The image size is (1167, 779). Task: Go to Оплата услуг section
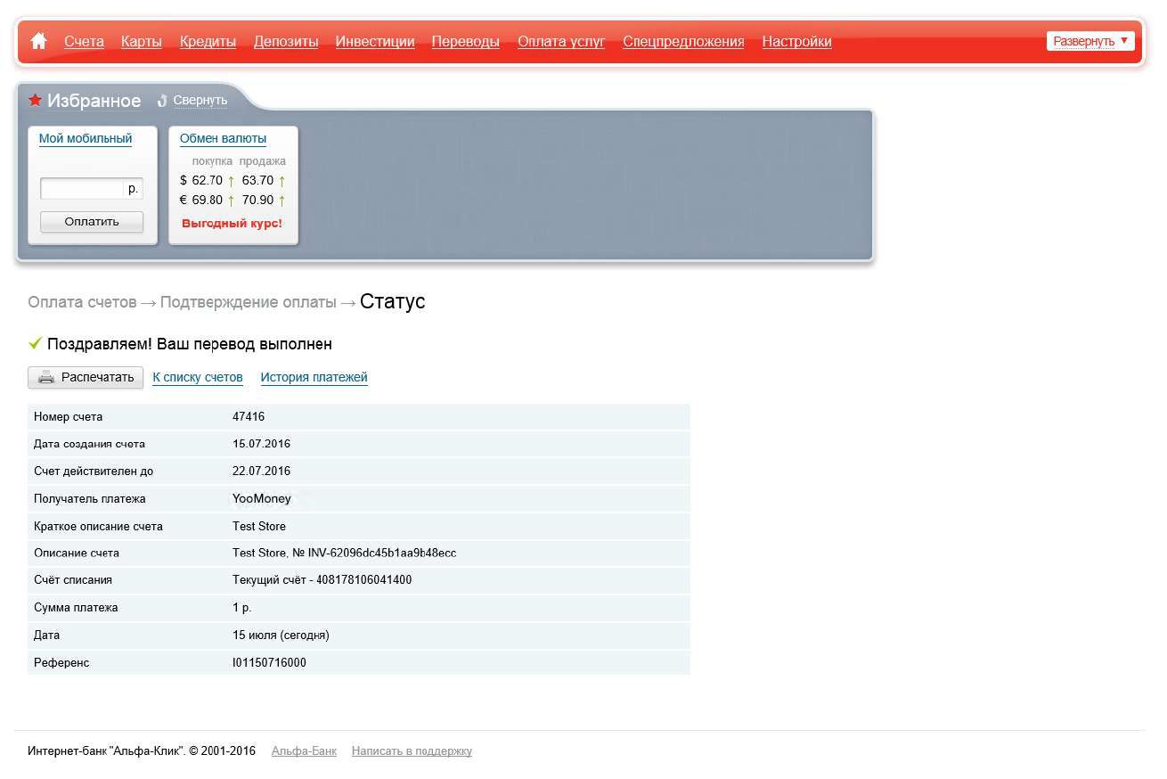coord(561,41)
